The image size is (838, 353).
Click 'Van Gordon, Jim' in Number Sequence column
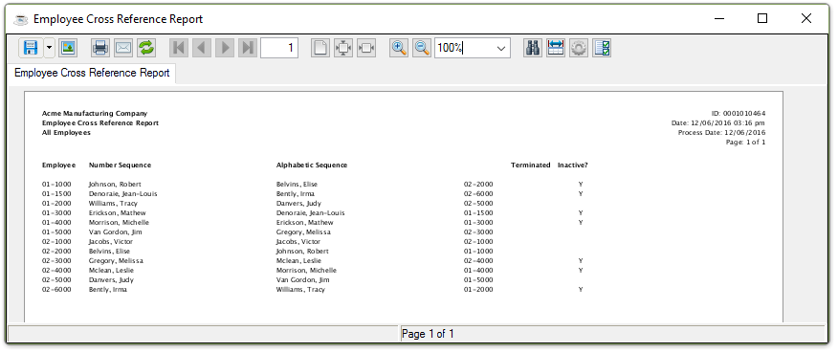coord(116,232)
